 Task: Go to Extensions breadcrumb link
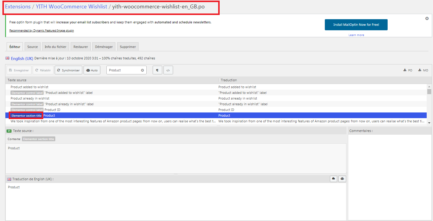click(x=18, y=7)
